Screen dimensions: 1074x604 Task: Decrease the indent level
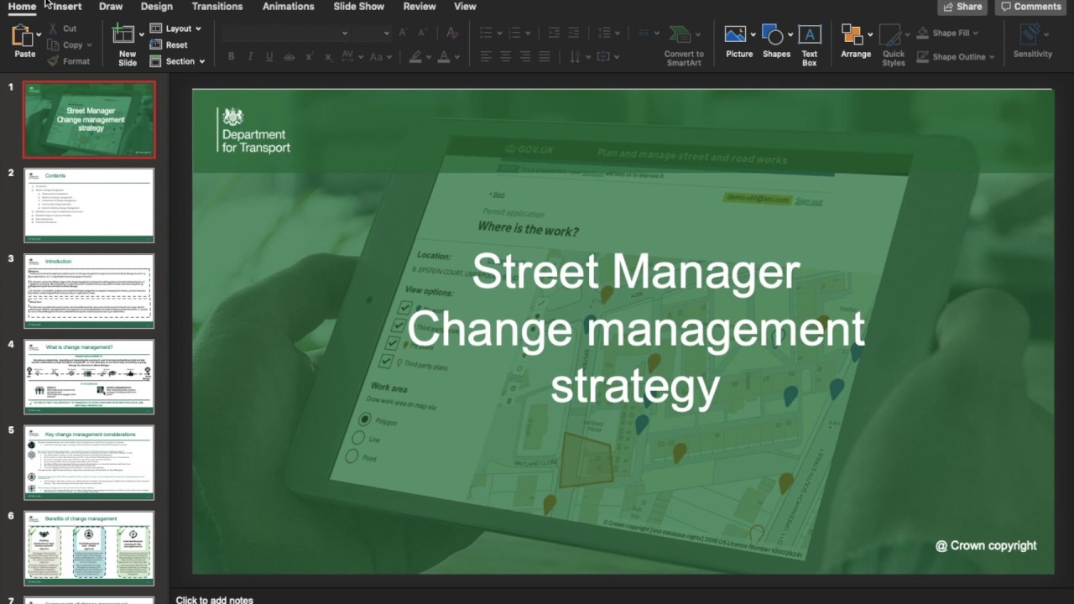point(554,33)
